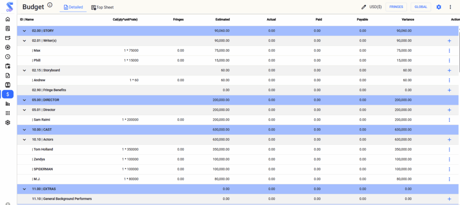Select the dollar budget icon in sidebar
This screenshot has height=205, width=460.
click(x=8, y=94)
